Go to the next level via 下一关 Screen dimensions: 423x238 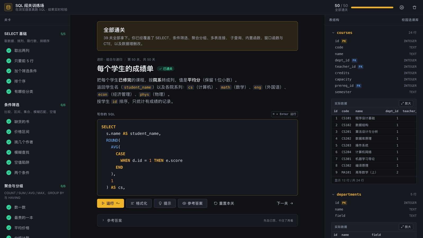(x=285, y=203)
